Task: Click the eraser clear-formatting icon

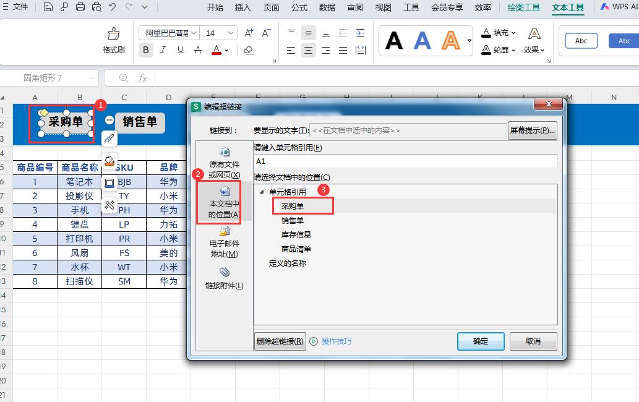Action: click(249, 50)
